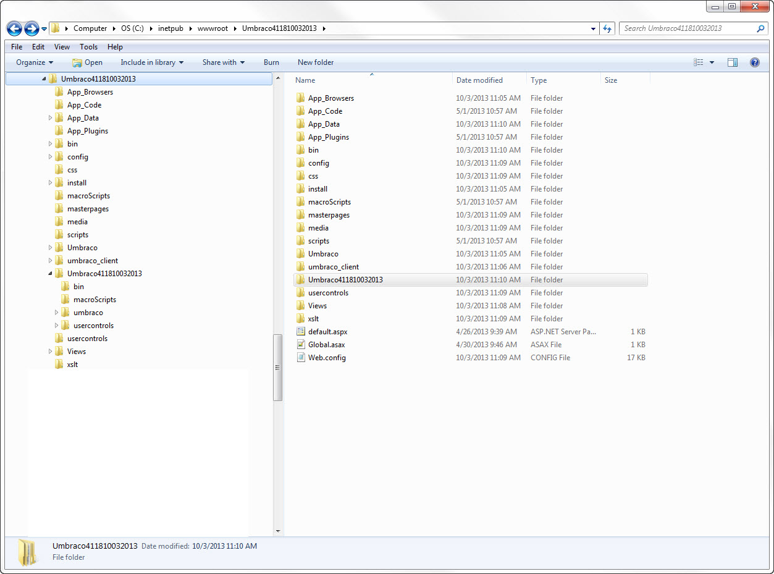
Task: Click the App_Browsers folder icon in file list
Action: (x=301, y=98)
